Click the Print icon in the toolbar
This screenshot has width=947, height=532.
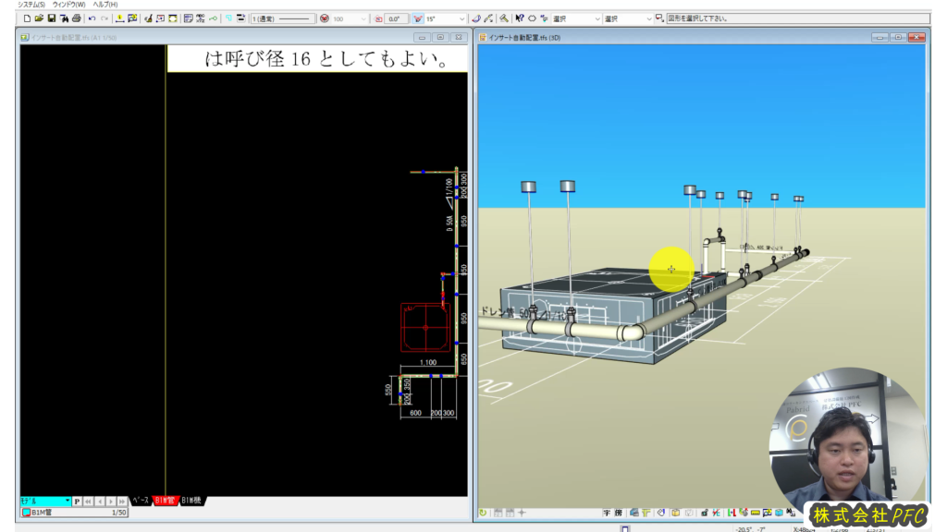[75, 18]
